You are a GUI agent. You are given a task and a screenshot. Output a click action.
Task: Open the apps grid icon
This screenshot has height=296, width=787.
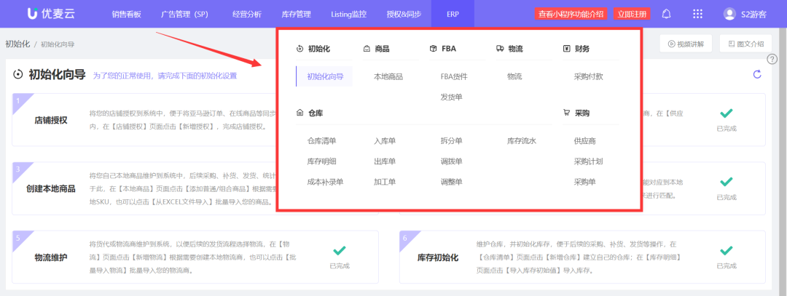[697, 14]
